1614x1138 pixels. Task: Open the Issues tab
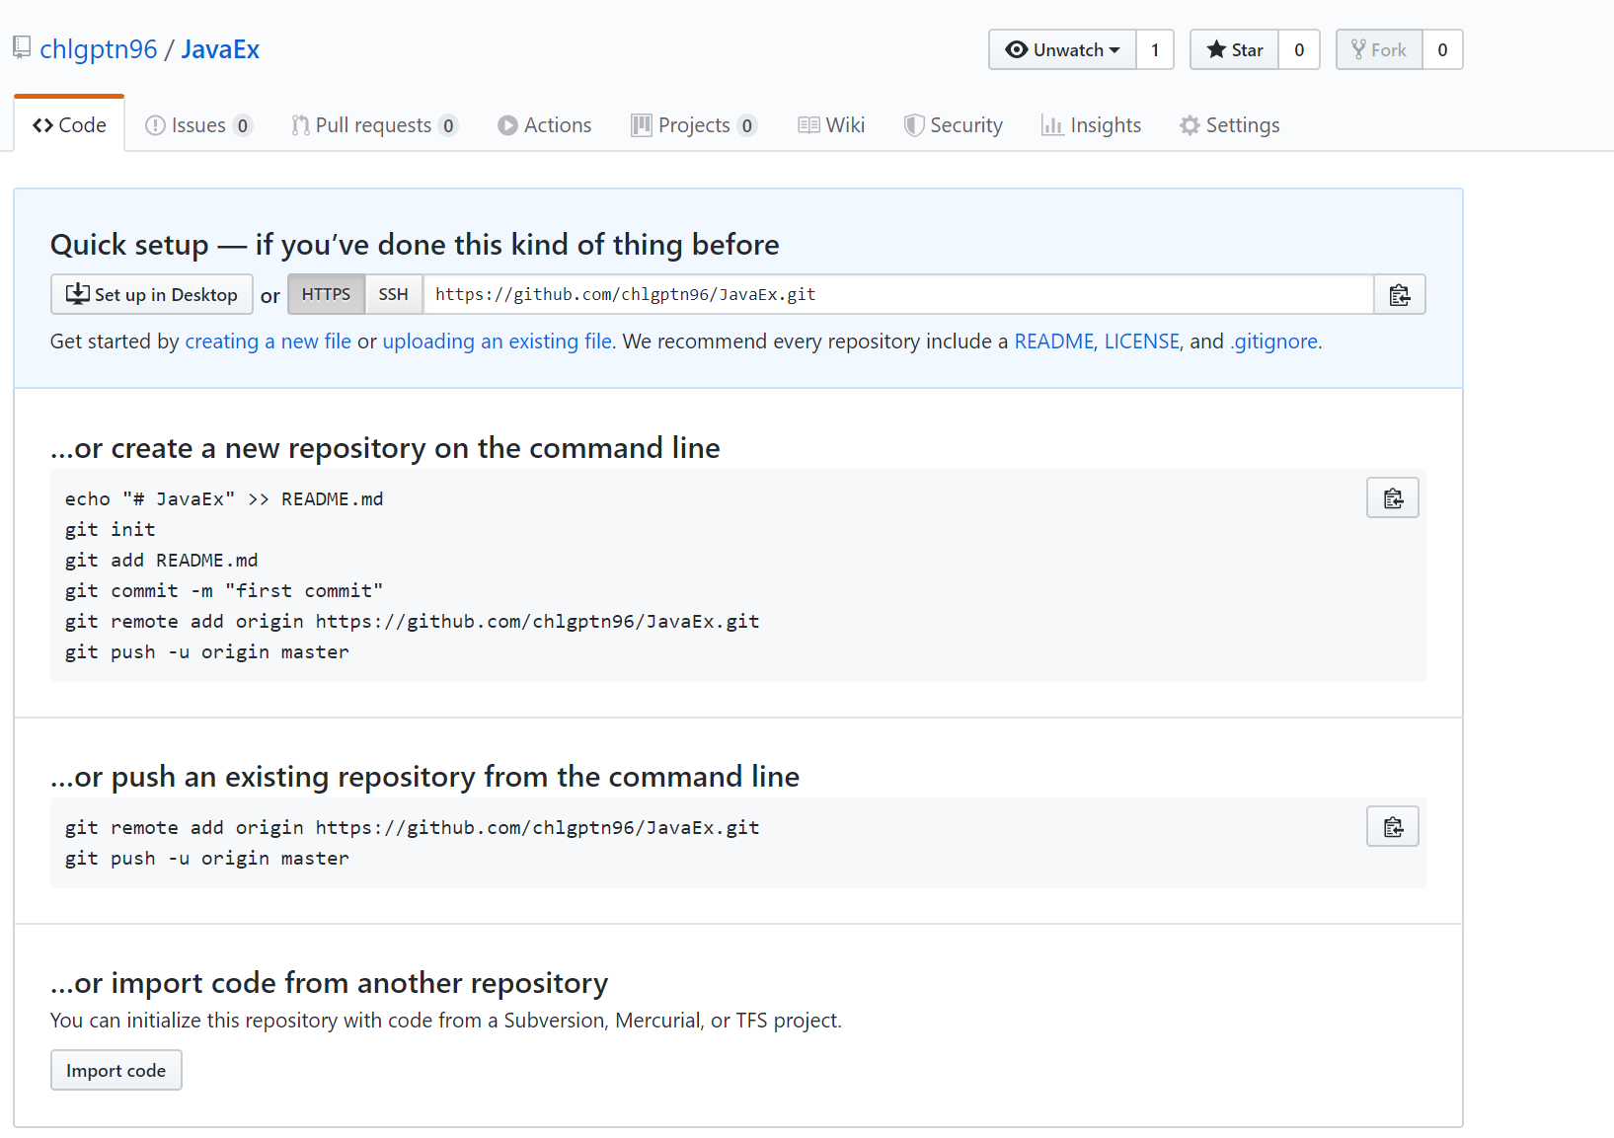tap(198, 125)
